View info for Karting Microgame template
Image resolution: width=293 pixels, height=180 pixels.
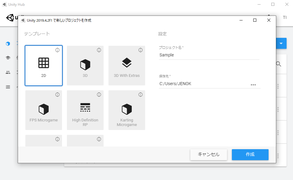pyautogui.click(x=141, y=95)
